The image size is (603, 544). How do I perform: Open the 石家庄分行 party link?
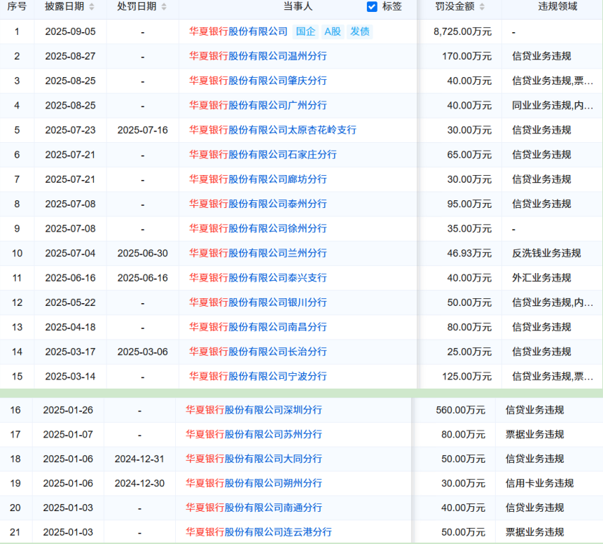263,155
